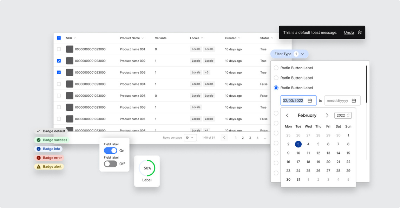
Task: Click the Badge error label
Action: (x=52, y=158)
